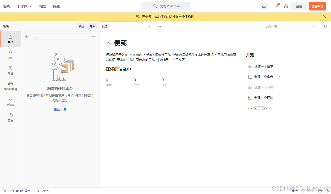Expand the chevron next to 创建一个集合
Screen dimensions: 331x194
(279, 77)
